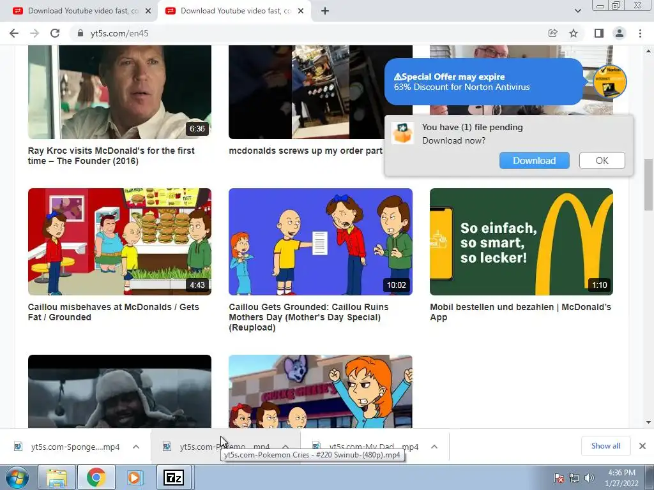Image resolution: width=654 pixels, height=490 pixels.
Task: Open 7-Zip from the taskbar
Action: point(174,477)
